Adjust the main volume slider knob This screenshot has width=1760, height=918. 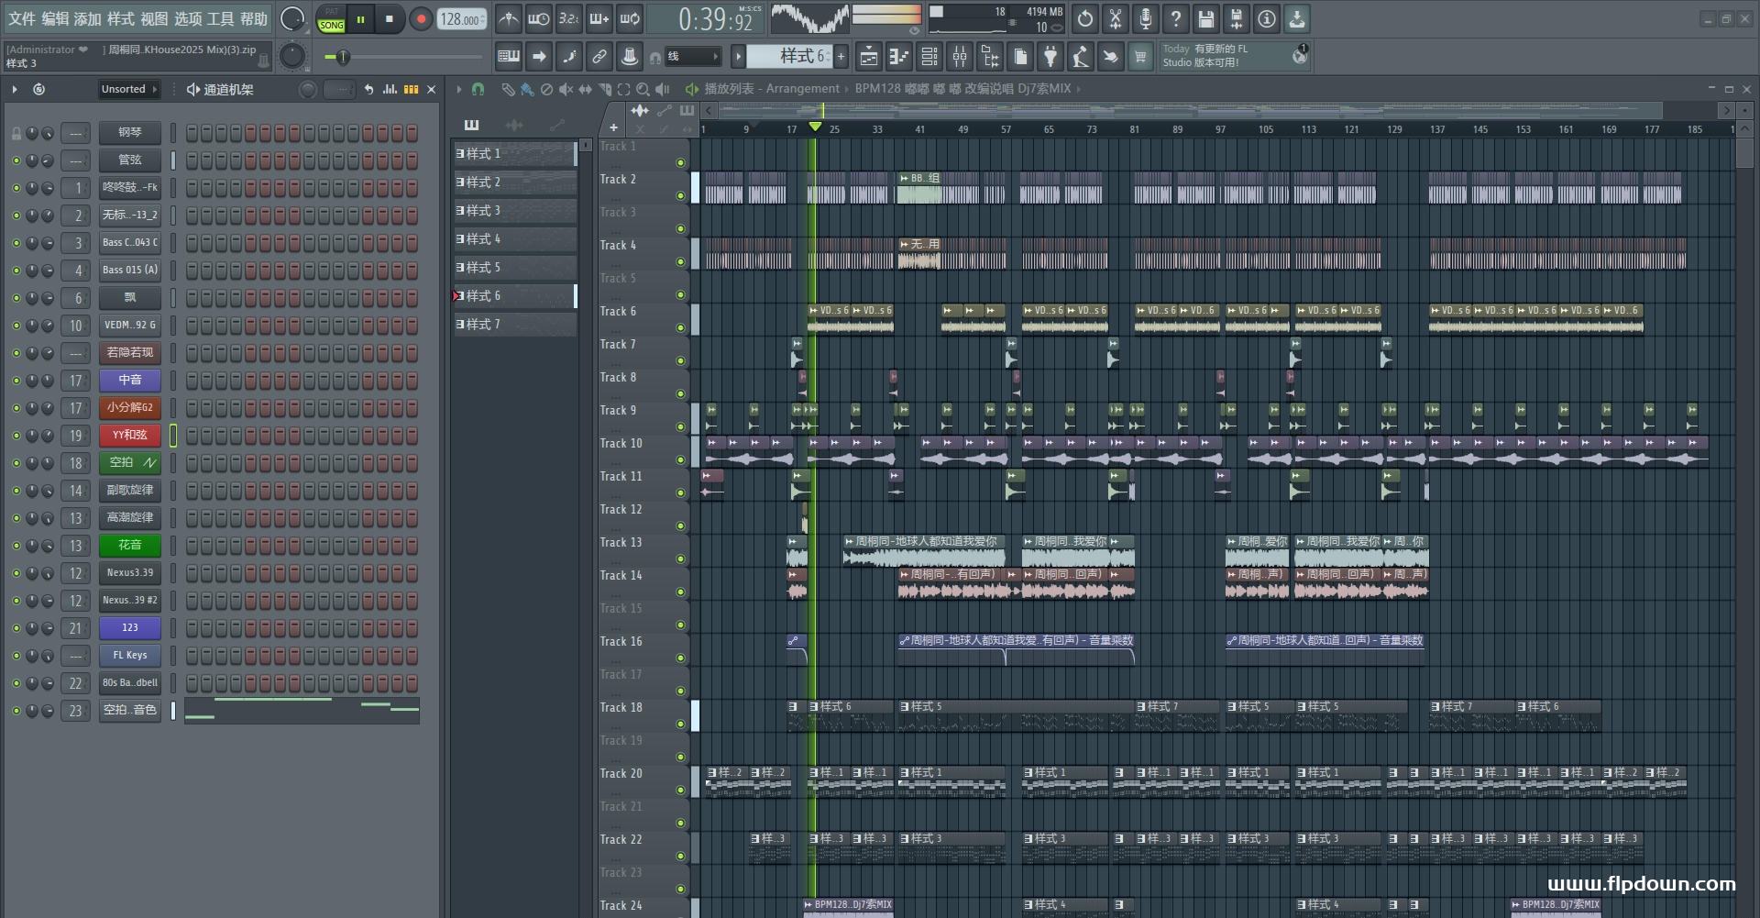pos(343,57)
